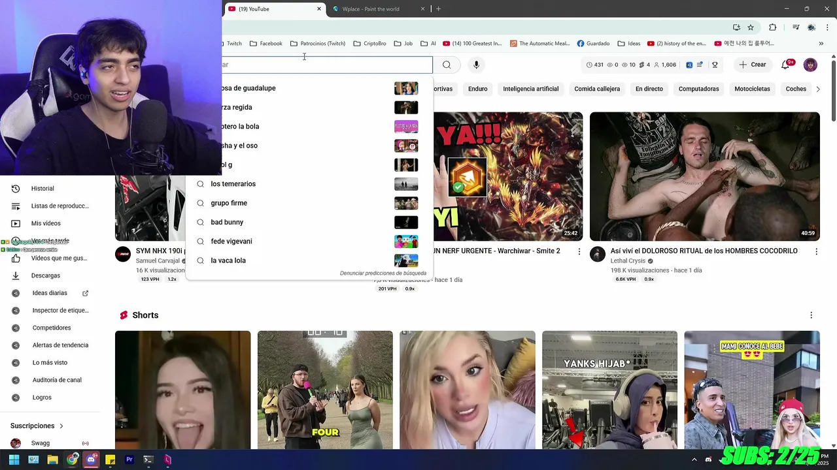The height and width of the screenshot is (470, 837).
Task: Open File Explorer from taskbar
Action: point(52,460)
